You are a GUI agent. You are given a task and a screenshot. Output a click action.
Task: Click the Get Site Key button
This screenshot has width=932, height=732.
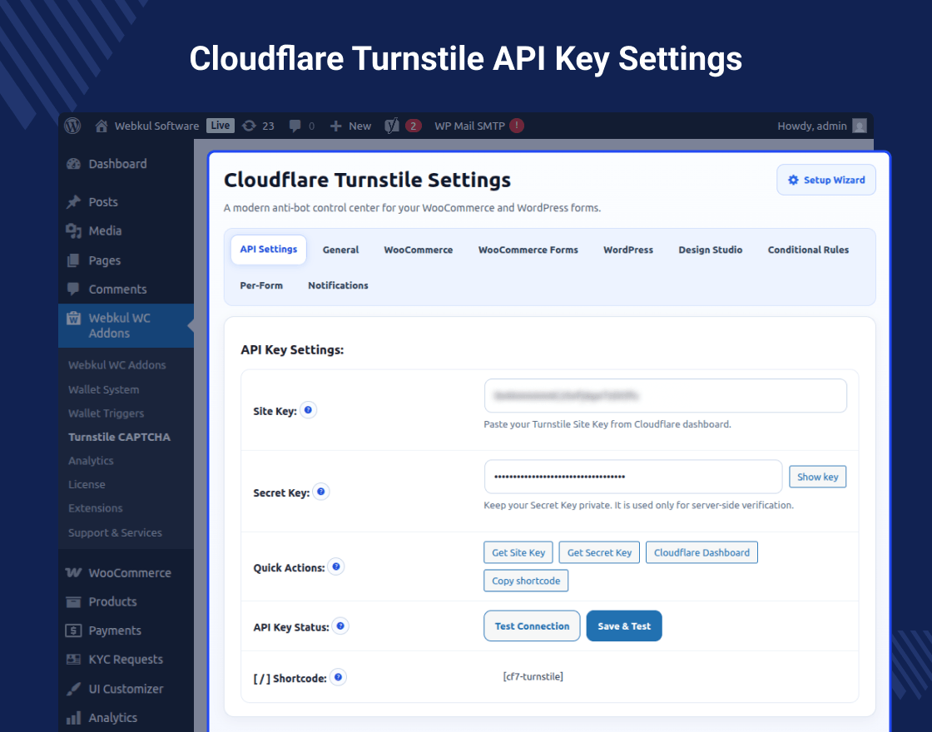(518, 552)
